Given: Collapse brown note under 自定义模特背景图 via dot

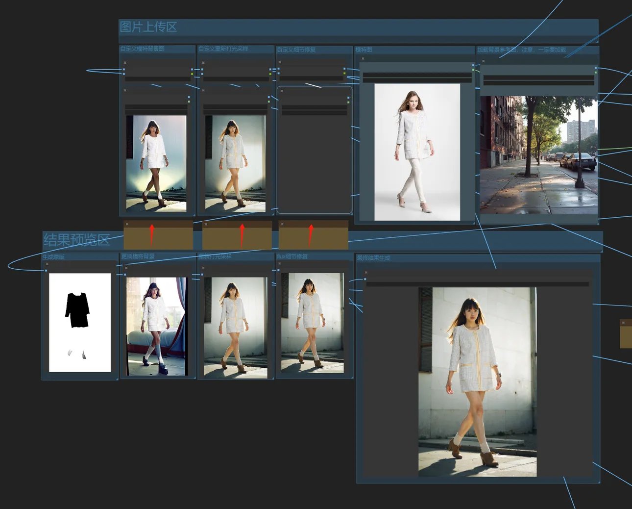Looking at the screenshot, I should [x=127, y=224].
